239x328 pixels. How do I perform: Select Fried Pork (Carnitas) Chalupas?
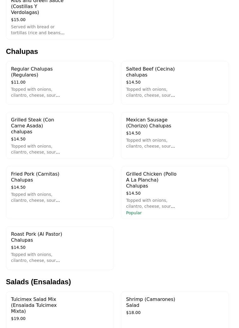click(x=35, y=177)
